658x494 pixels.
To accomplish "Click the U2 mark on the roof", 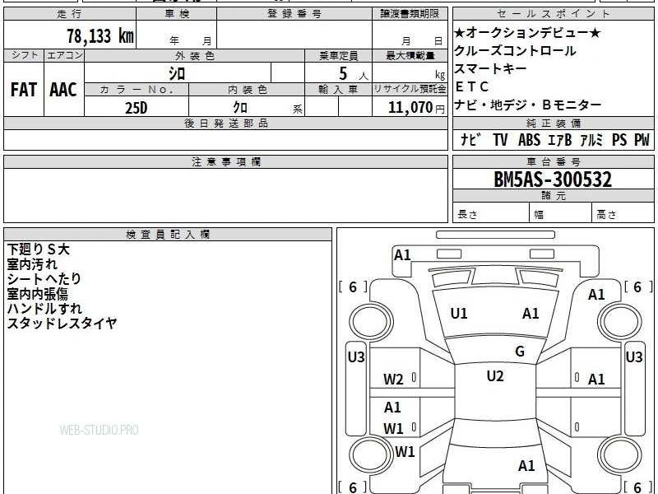I will coord(495,376).
